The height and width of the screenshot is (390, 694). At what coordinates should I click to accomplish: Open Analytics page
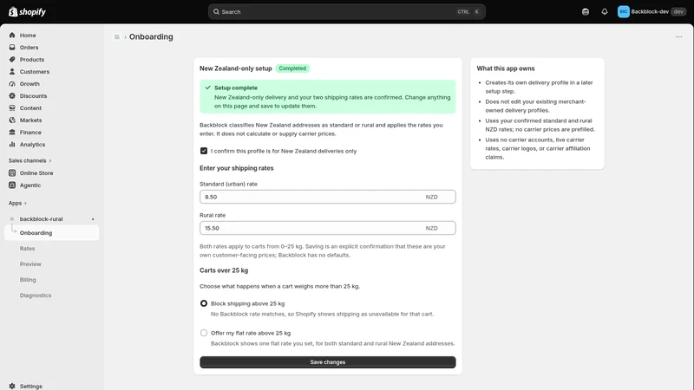coord(32,145)
